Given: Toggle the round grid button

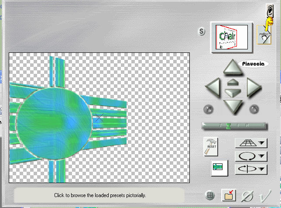Looking at the screenshot, I should pos(210,195).
